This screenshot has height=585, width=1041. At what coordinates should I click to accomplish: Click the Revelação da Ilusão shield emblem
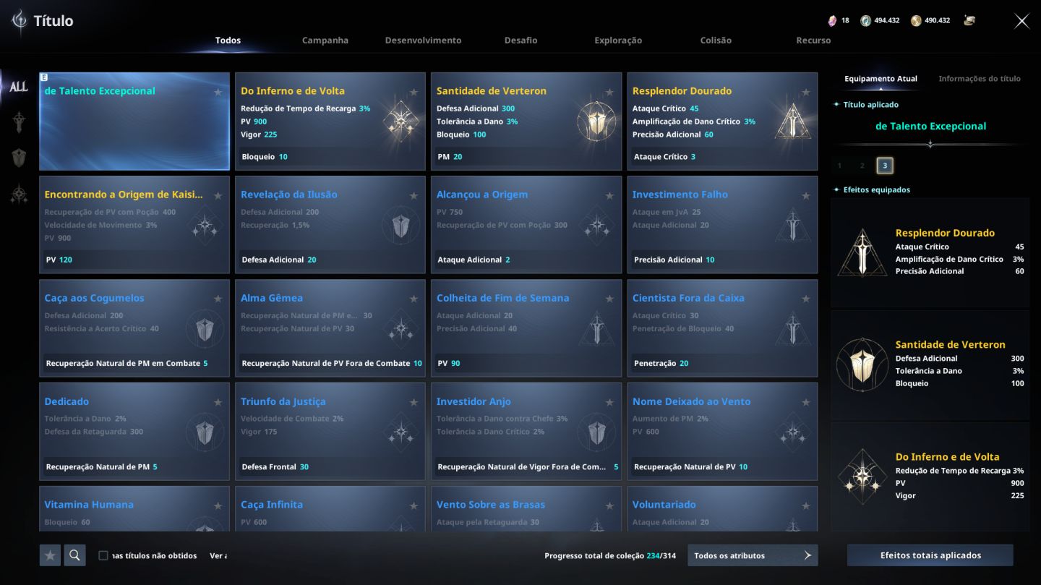[x=401, y=225]
